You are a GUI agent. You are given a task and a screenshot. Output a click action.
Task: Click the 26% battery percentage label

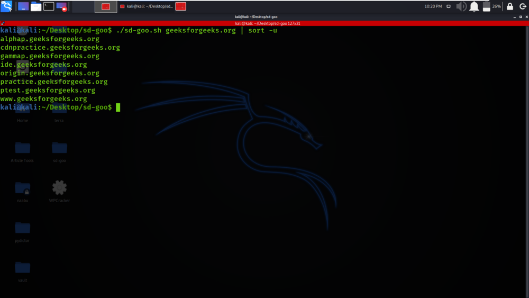click(x=497, y=6)
